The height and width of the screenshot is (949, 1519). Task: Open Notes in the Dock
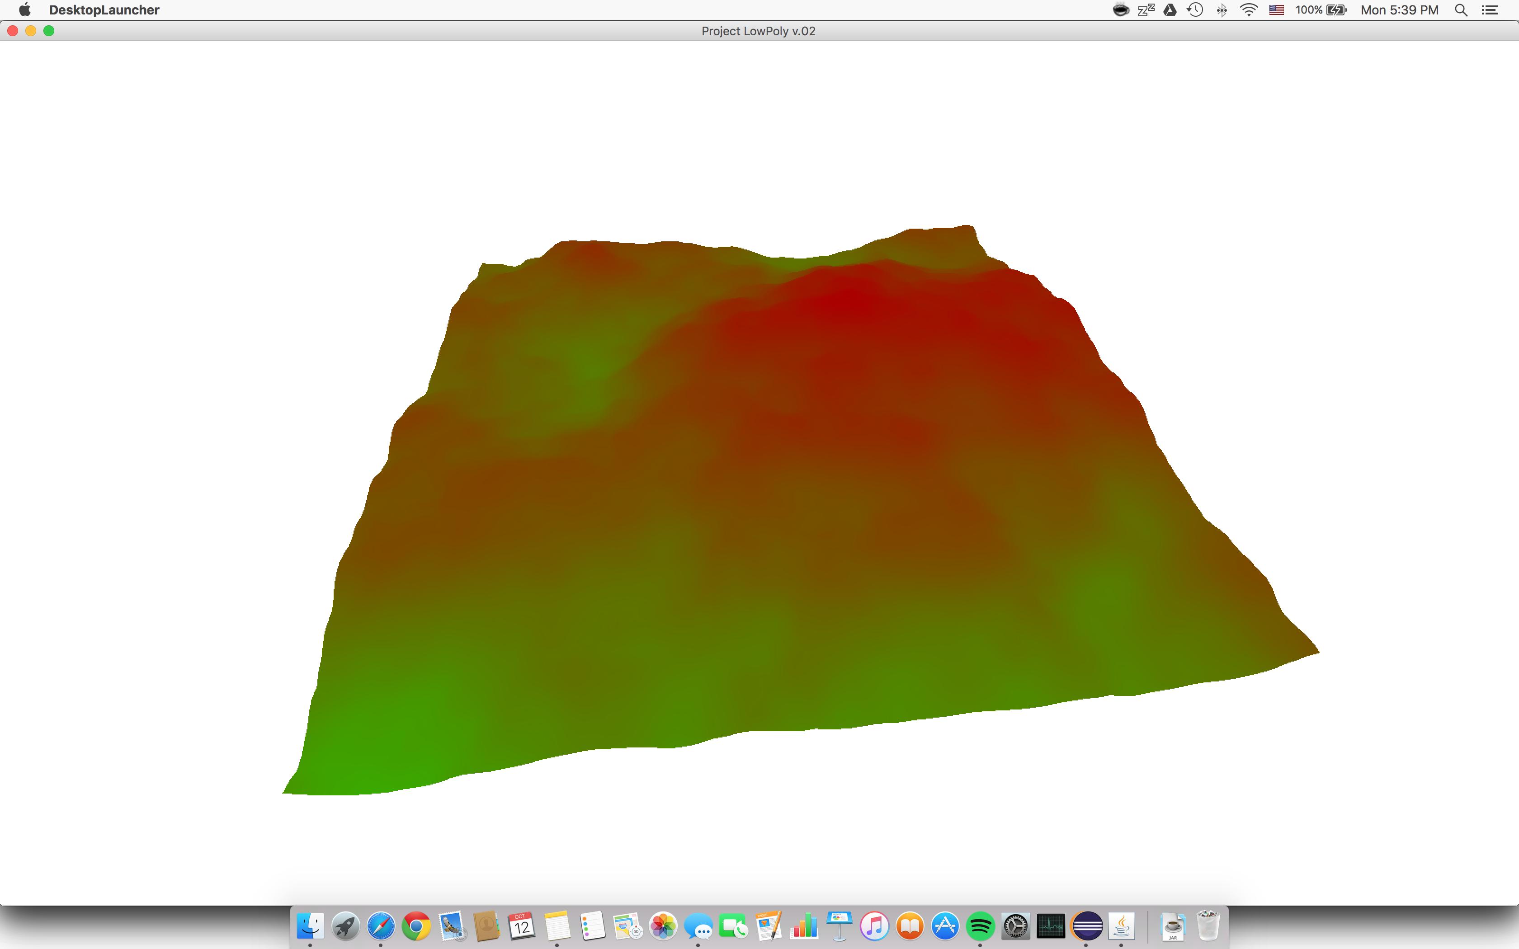[557, 926]
